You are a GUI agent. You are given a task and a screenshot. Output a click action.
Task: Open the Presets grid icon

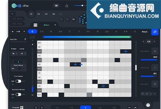click(x=22, y=107)
